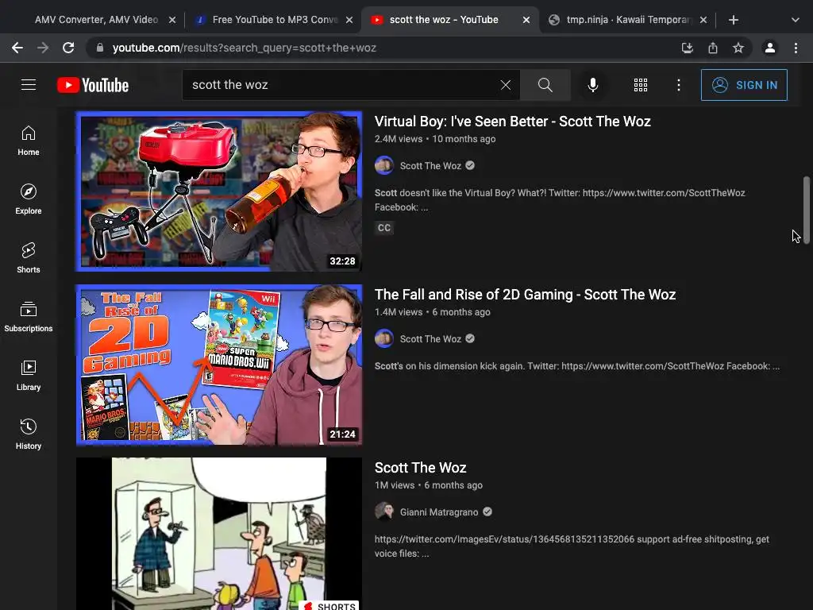Close the Free YouTube to MP3 tab

(x=349, y=20)
